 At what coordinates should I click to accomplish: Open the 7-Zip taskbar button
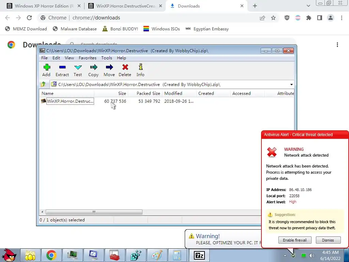click(x=199, y=255)
